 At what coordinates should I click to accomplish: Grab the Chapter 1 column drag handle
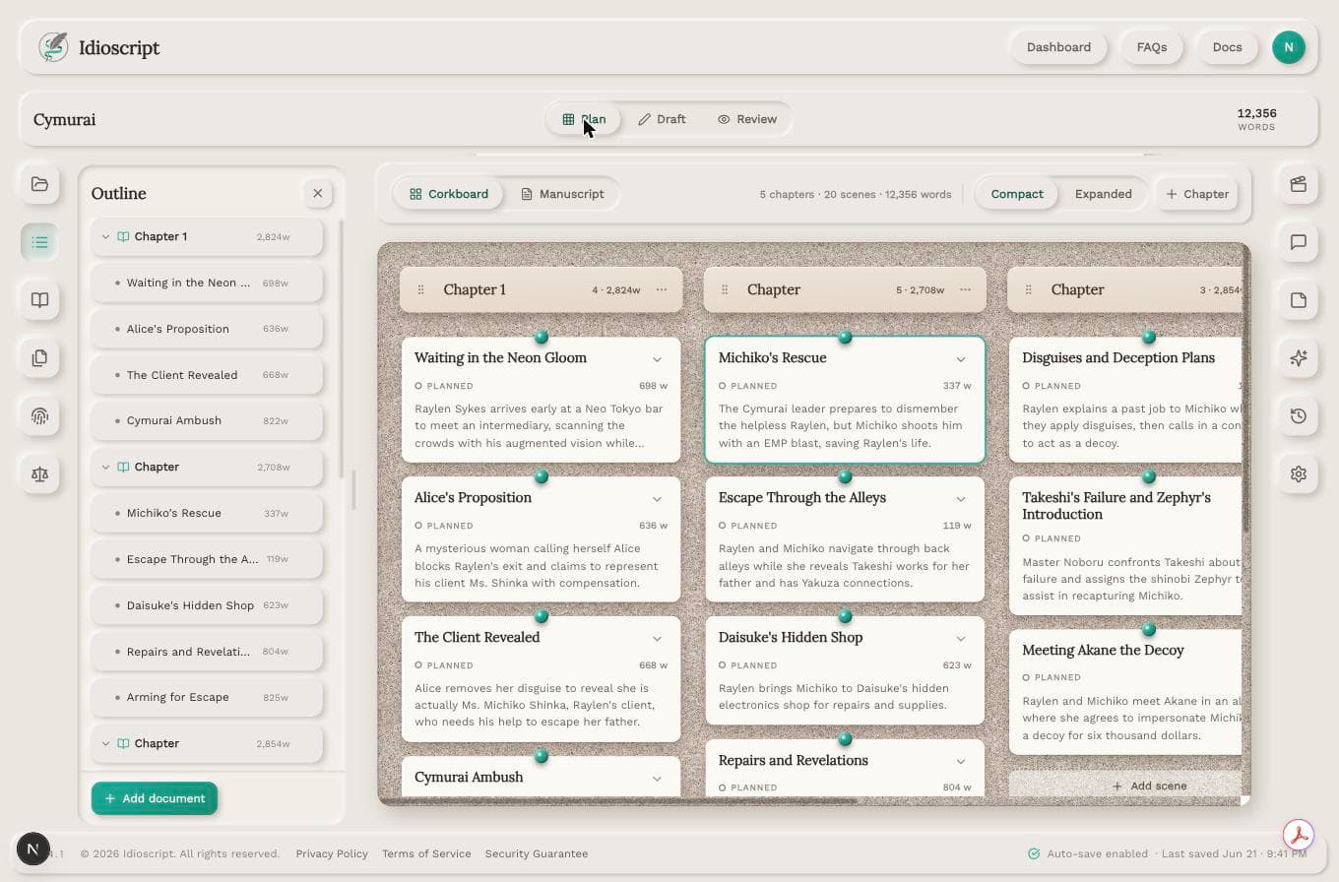tap(420, 289)
